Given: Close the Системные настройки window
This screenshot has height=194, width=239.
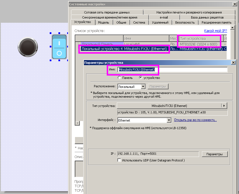Looking at the screenshot, I should 235,4.
